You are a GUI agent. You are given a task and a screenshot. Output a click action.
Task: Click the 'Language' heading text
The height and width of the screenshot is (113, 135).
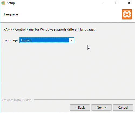pyautogui.click(x=11, y=14)
